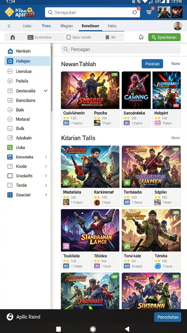Toggle the Tanda checkbox
The width and height of the screenshot is (187, 333).
(10, 185)
